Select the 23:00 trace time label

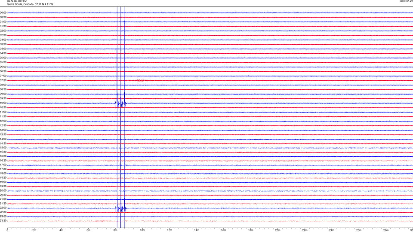(x=3, y=217)
